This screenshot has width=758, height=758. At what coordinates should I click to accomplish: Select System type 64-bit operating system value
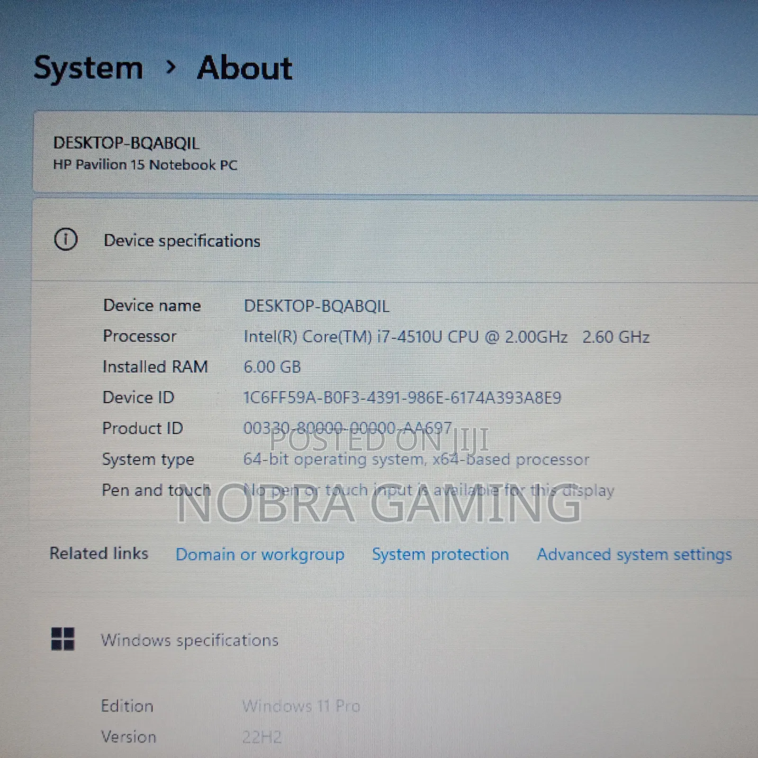click(416, 460)
